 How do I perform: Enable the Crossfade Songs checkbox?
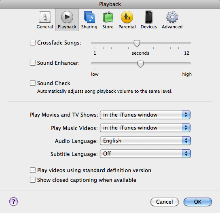[x=33, y=43]
